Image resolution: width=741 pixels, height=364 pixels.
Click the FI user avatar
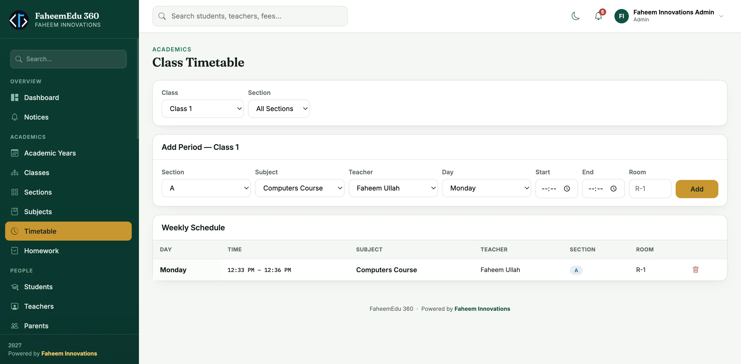[621, 16]
